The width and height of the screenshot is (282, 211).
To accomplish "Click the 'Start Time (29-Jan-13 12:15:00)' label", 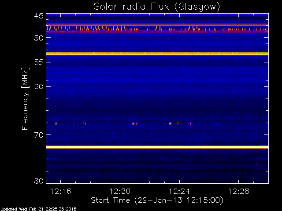I will coord(157,200).
